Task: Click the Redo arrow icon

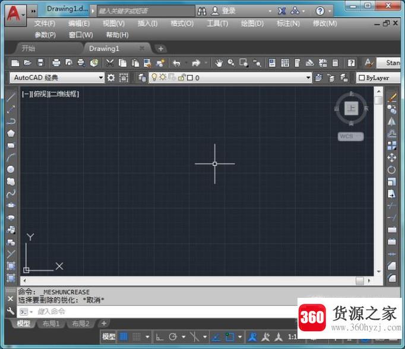Action: point(196,63)
